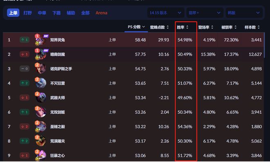Screen dimensions: 270x162
Task: Click sample count 1,880 value
Action: click(256, 127)
